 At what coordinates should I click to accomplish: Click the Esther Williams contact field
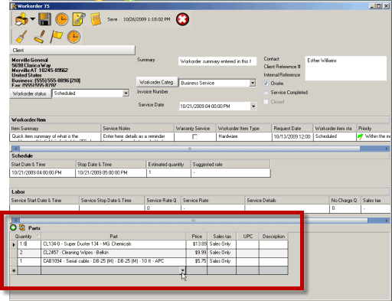tap(346, 68)
